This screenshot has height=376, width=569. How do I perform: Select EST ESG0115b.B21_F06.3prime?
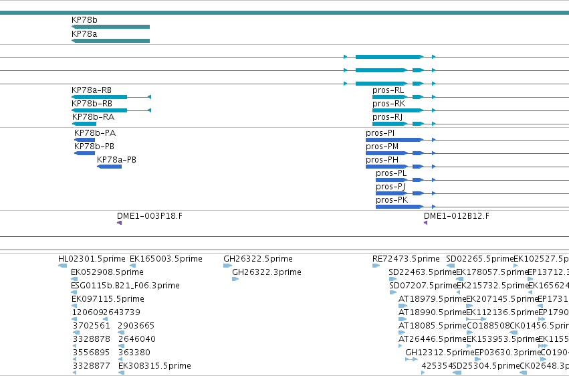pyautogui.click(x=74, y=292)
